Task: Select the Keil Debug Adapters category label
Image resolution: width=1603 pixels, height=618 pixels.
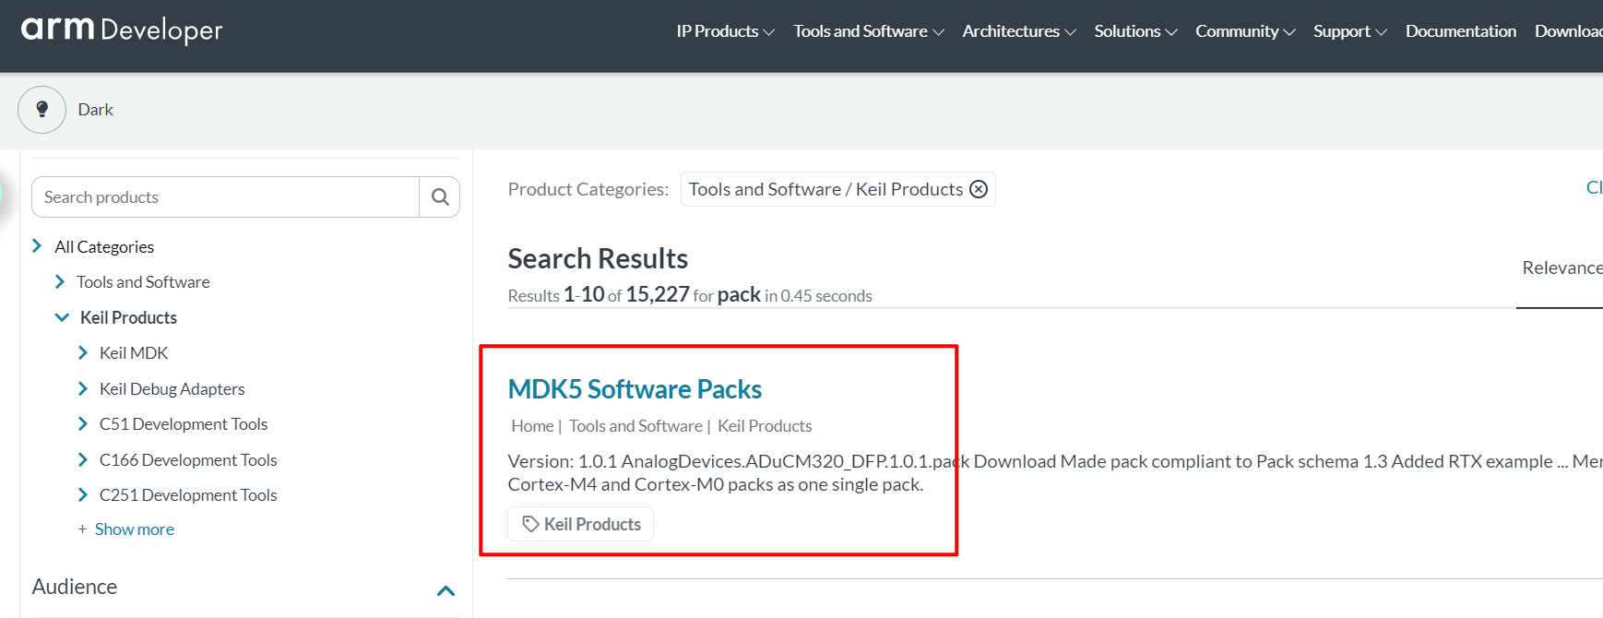Action: pos(172,389)
